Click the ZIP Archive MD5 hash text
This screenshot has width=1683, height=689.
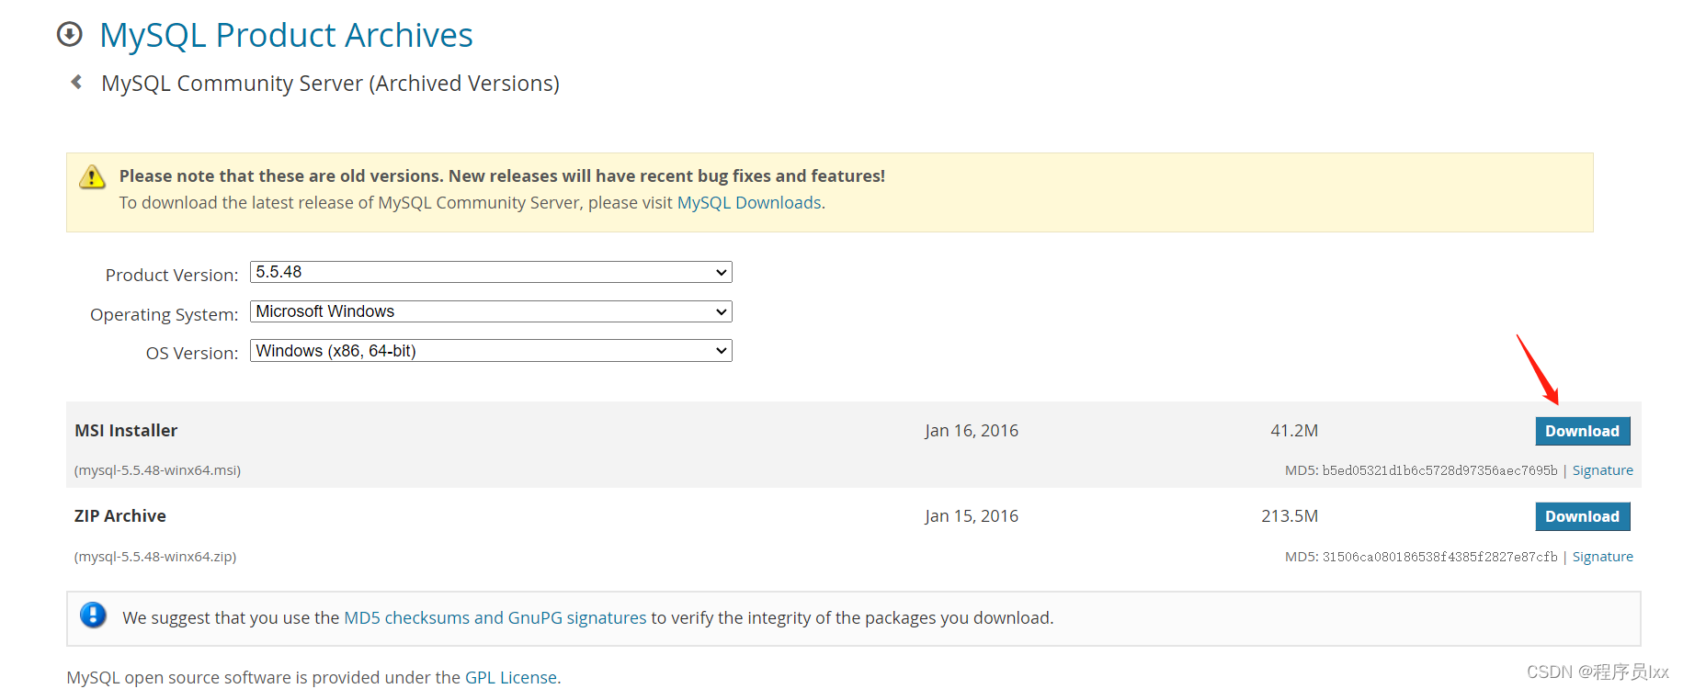[x=1439, y=557]
